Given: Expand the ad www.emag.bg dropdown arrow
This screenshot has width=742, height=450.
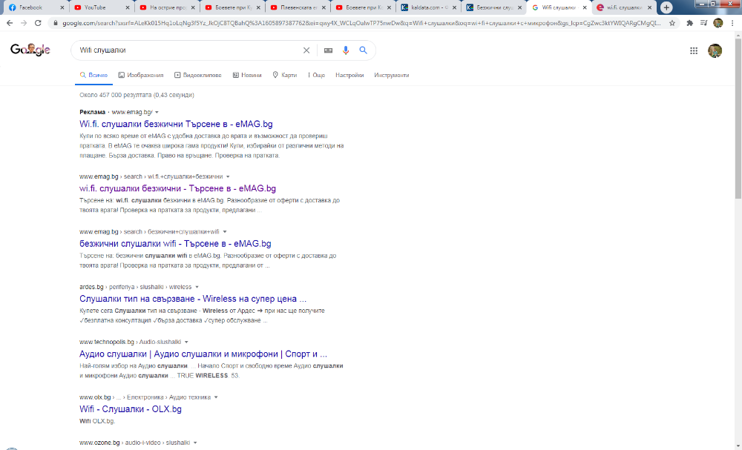Looking at the screenshot, I should pyautogui.click(x=157, y=113).
